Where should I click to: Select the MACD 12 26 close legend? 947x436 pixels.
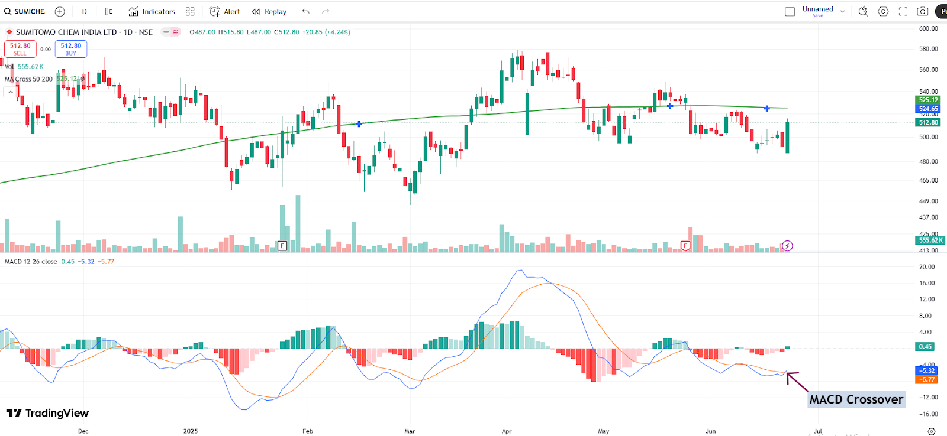coord(31,262)
